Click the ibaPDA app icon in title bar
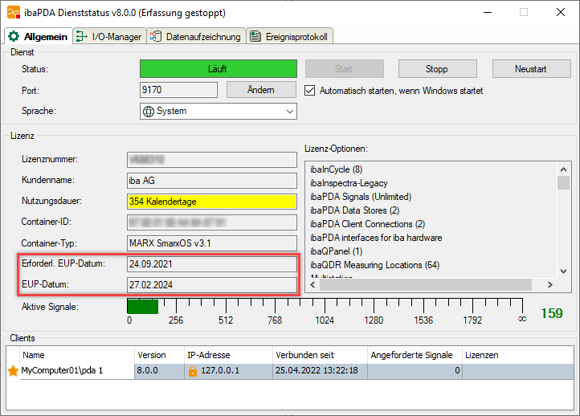The width and height of the screenshot is (580, 416). click(x=12, y=13)
